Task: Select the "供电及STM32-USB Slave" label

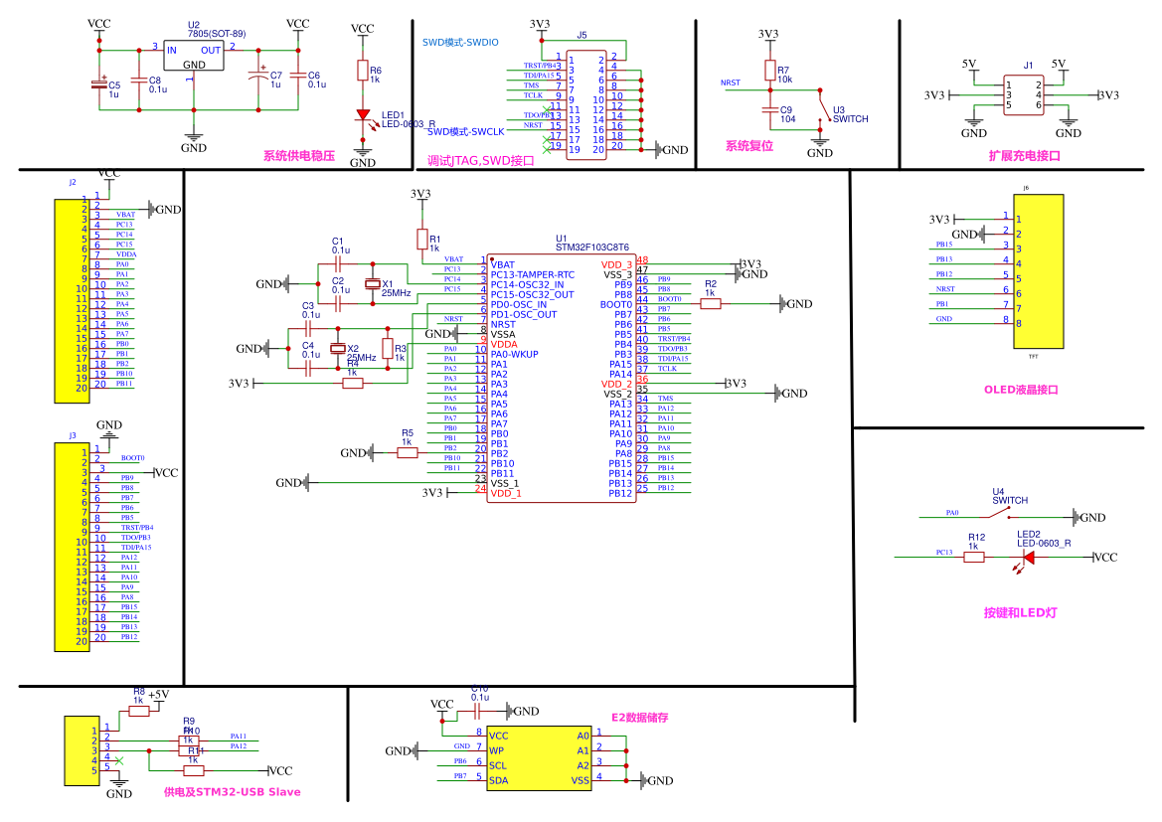Action: point(232,792)
